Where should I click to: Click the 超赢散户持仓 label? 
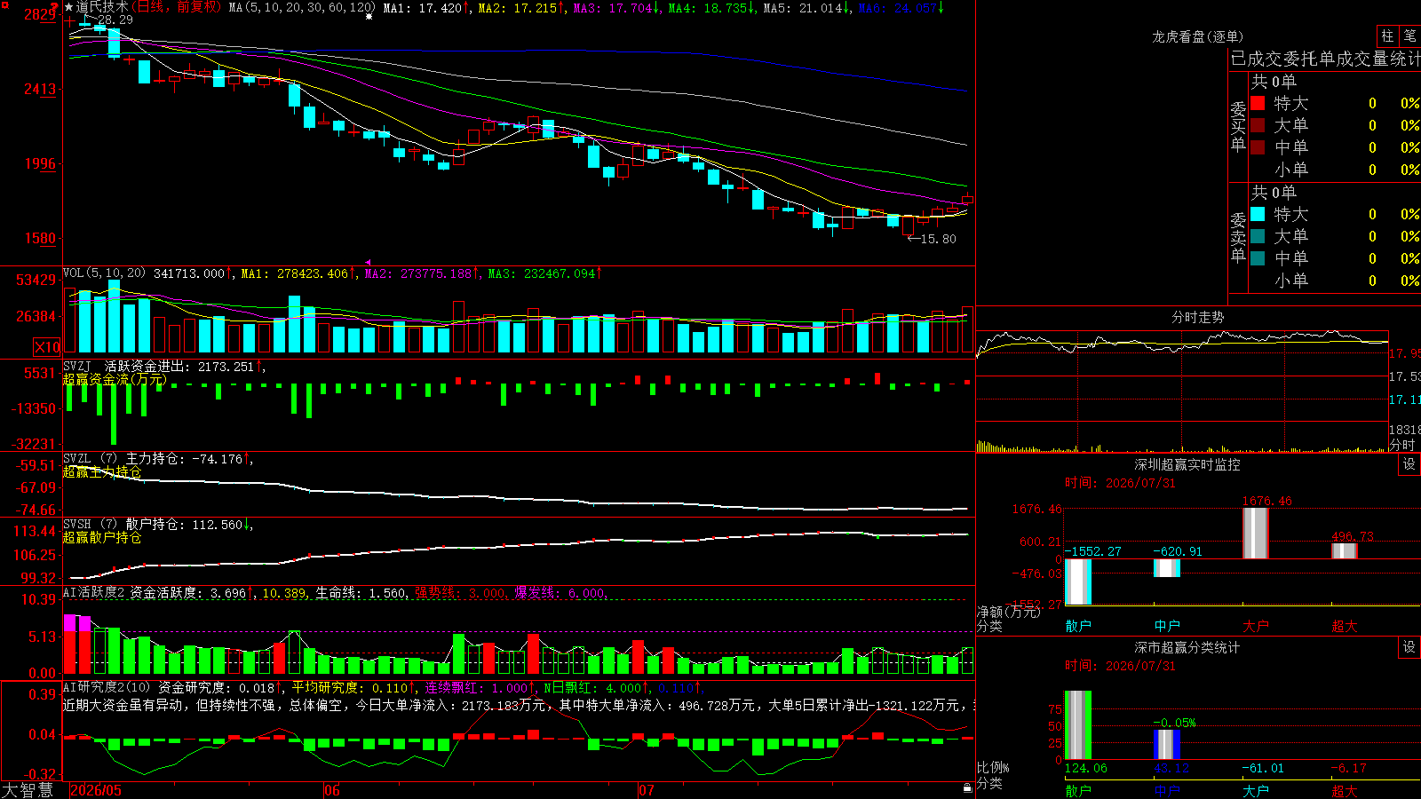coord(102,537)
